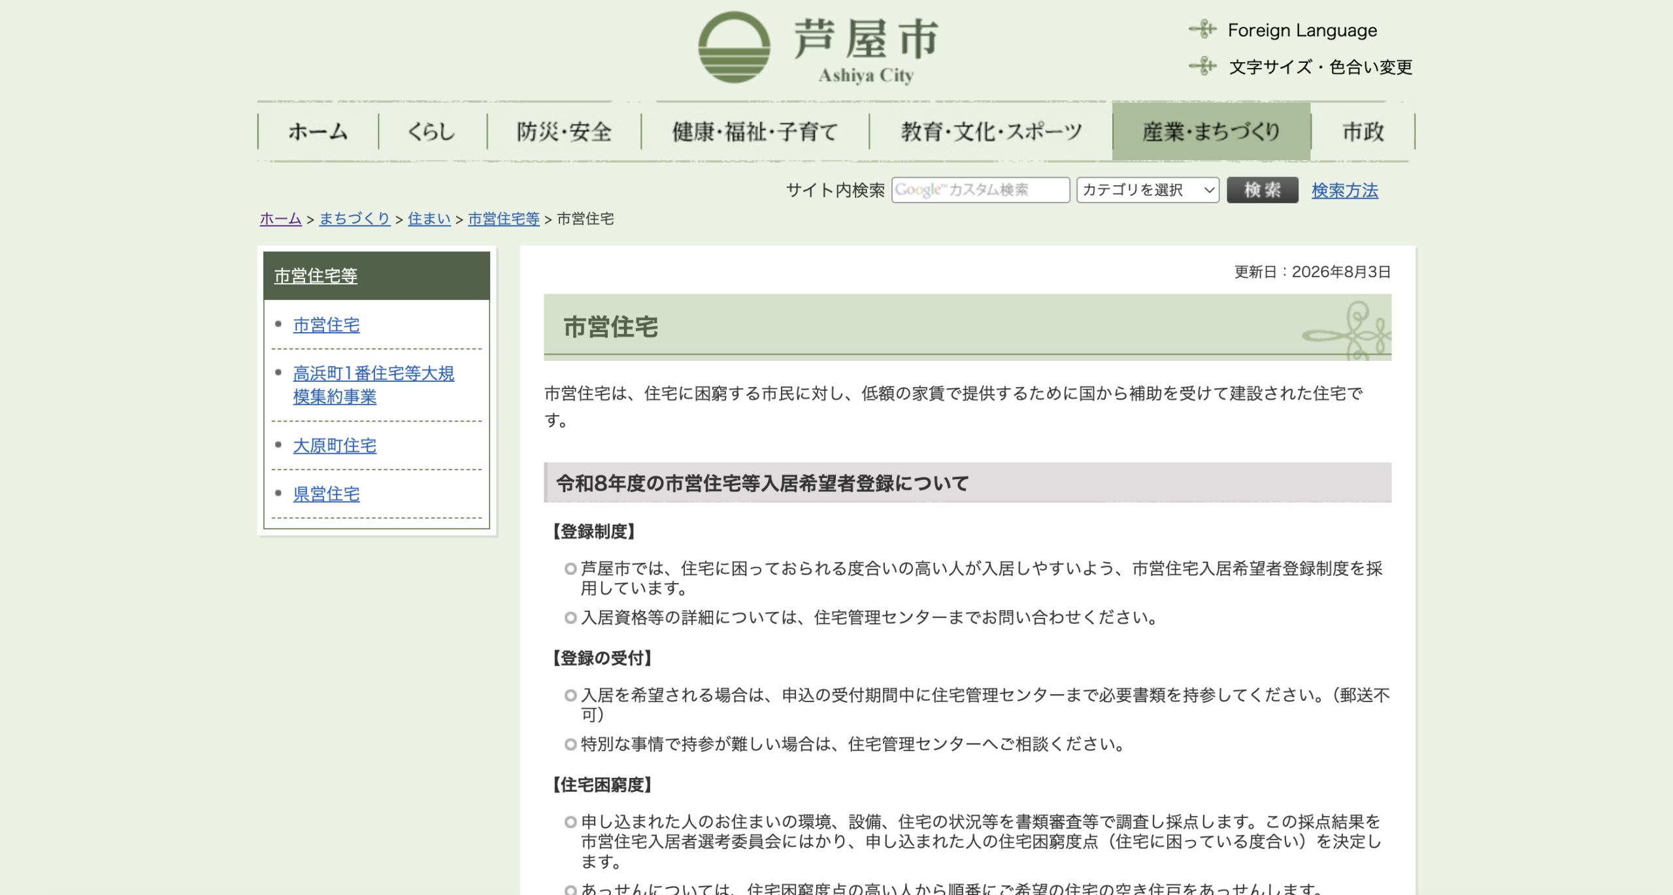Image resolution: width=1673 pixels, height=895 pixels.
Task: Click the 【登録の受付】 subheading
Action: point(602,658)
